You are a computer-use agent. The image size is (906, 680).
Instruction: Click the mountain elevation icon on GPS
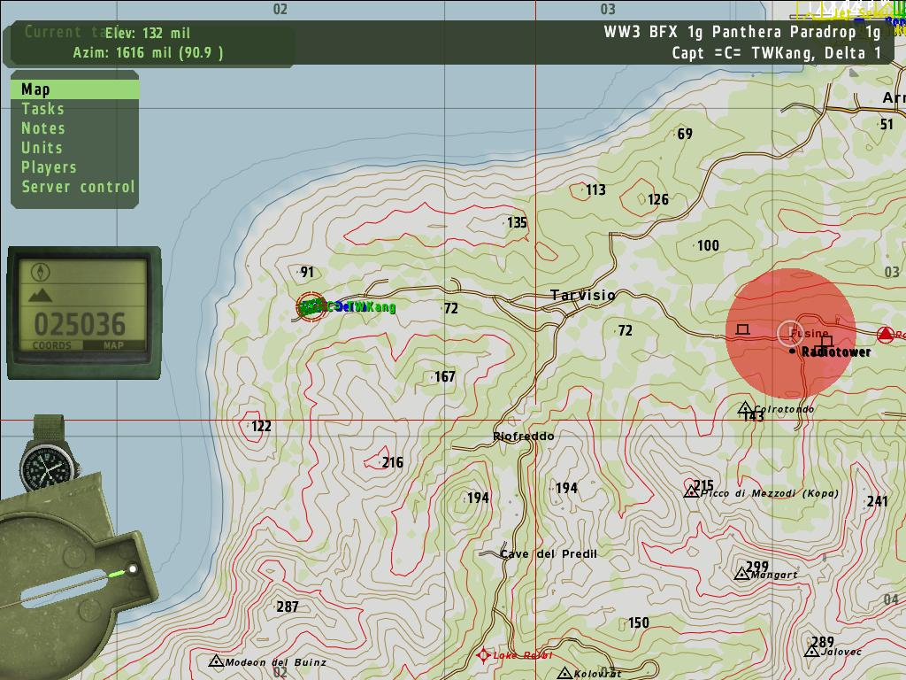point(41,295)
